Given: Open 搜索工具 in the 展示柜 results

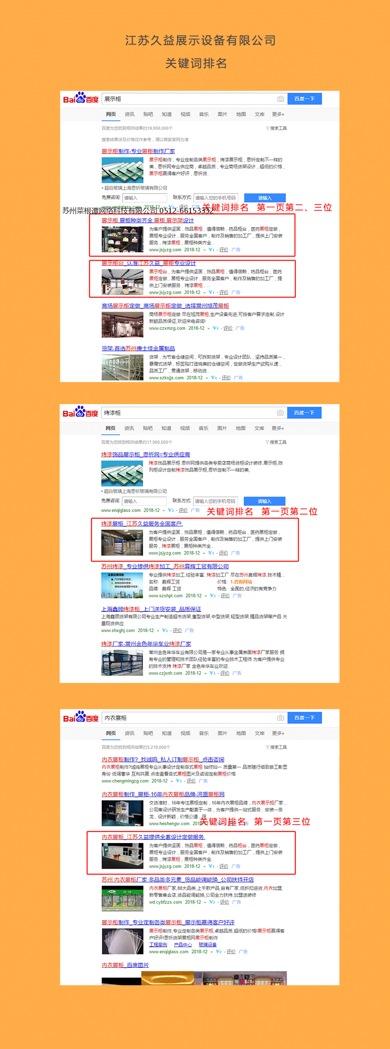Looking at the screenshot, I should pos(276,128).
